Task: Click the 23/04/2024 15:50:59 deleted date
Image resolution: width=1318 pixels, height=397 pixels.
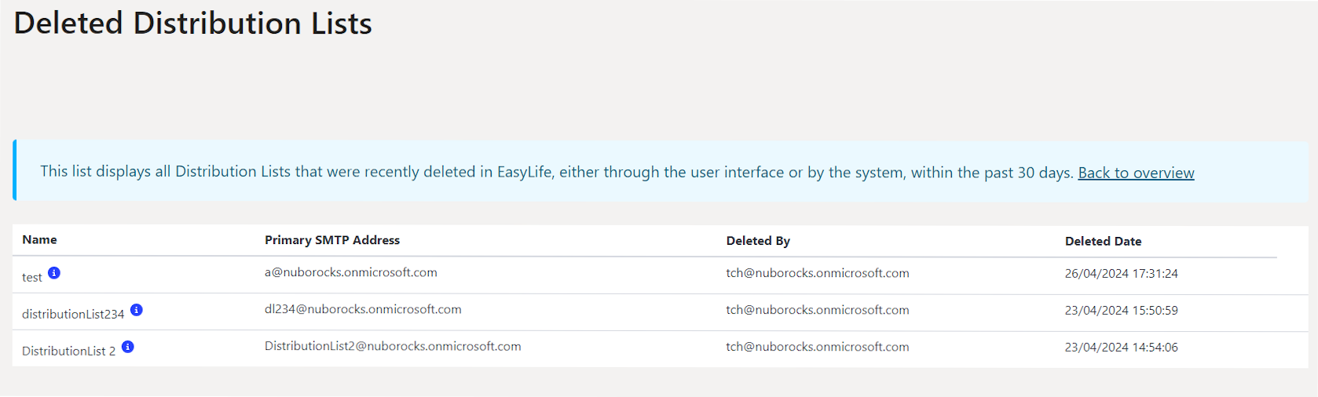Action: (x=1121, y=311)
